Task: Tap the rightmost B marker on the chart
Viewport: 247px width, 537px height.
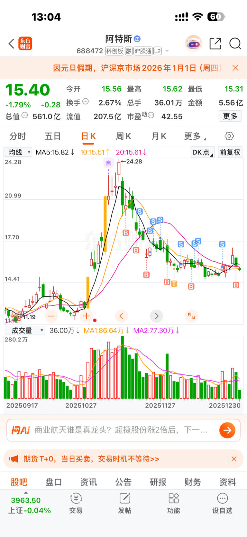Action: click(x=236, y=285)
